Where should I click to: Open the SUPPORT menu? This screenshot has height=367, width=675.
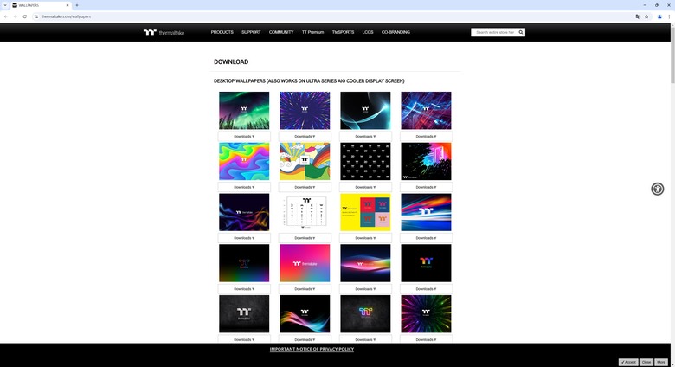251,32
